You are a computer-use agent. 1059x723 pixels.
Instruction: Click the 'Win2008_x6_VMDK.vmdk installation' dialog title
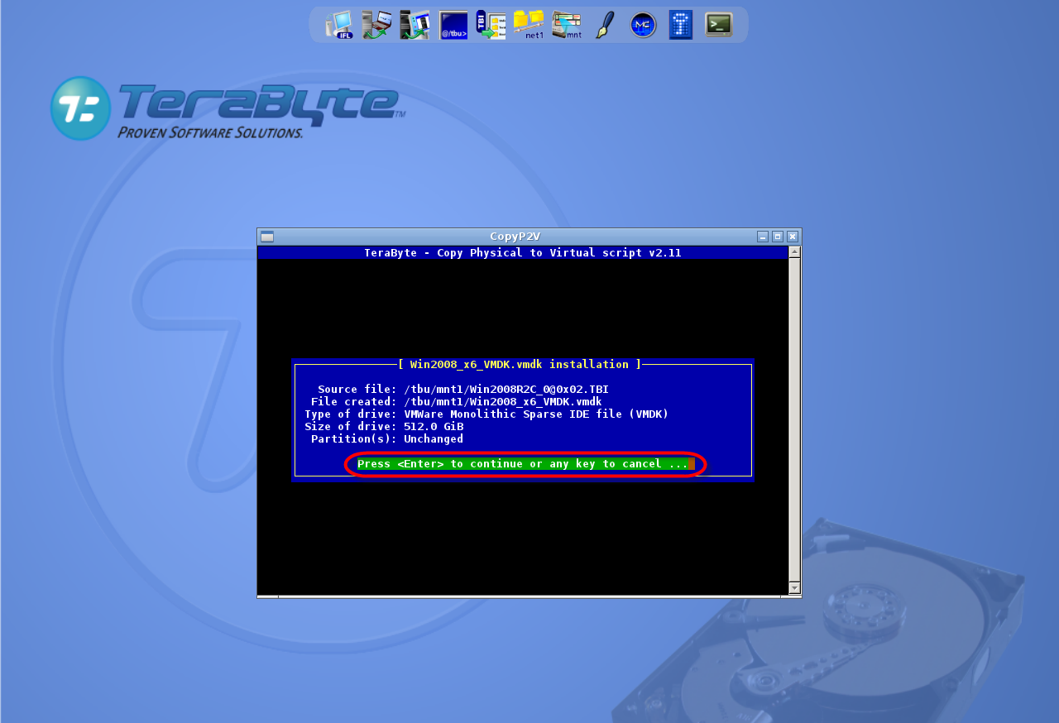click(x=520, y=364)
